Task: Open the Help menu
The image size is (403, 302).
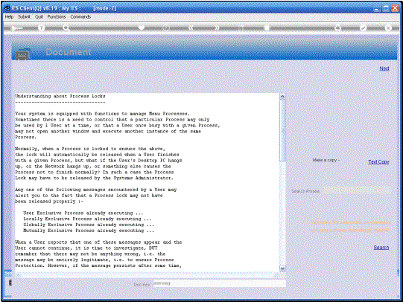Action: [x=9, y=16]
